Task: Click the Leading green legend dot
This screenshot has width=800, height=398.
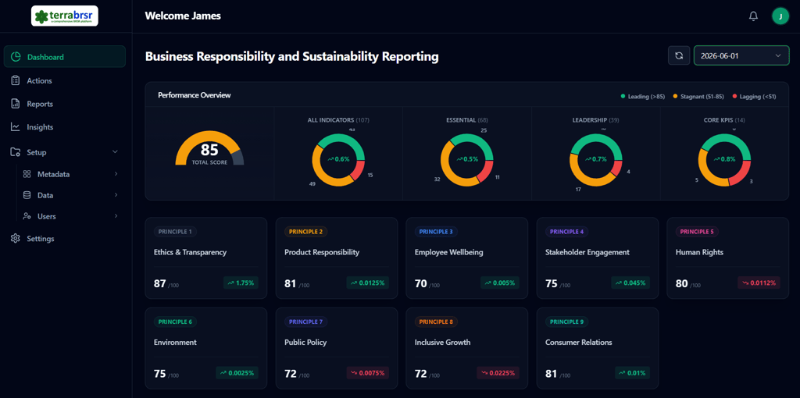Action: 623,97
